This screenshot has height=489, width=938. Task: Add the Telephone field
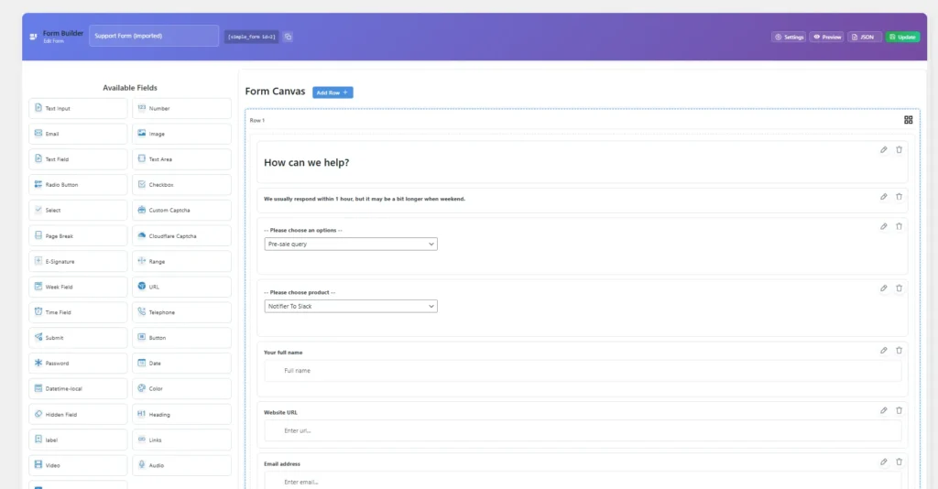(182, 312)
